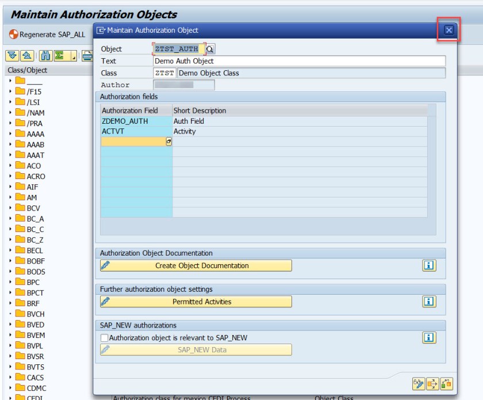Select the ACTVT authorization field cell
Screen dimensions: 483x400
[136, 131]
